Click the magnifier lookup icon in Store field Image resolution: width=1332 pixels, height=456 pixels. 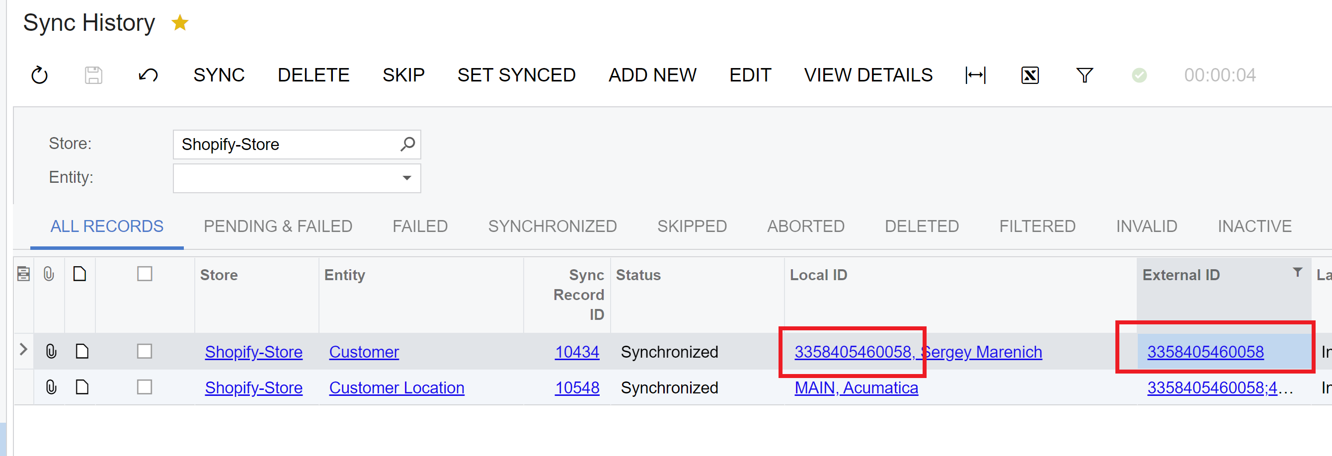pos(407,144)
